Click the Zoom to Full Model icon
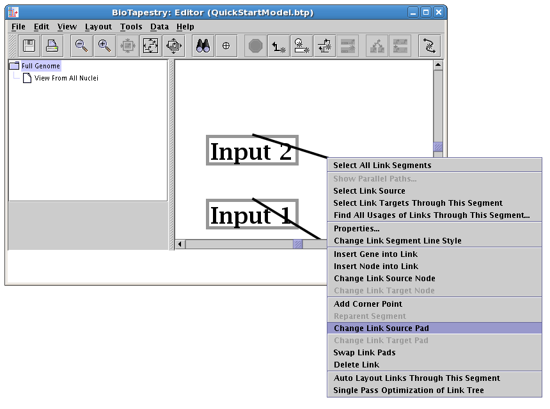Image resolution: width=550 pixels, height=409 pixels. [x=150, y=46]
